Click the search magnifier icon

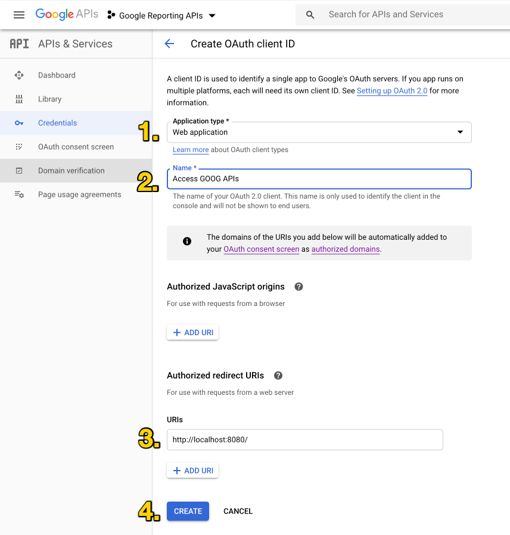click(x=310, y=15)
